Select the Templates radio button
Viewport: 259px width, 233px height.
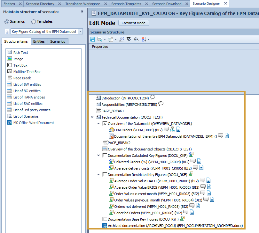[34, 22]
